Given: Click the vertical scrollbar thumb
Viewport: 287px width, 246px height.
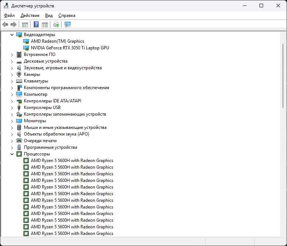Looking at the screenshot, I should 283,76.
